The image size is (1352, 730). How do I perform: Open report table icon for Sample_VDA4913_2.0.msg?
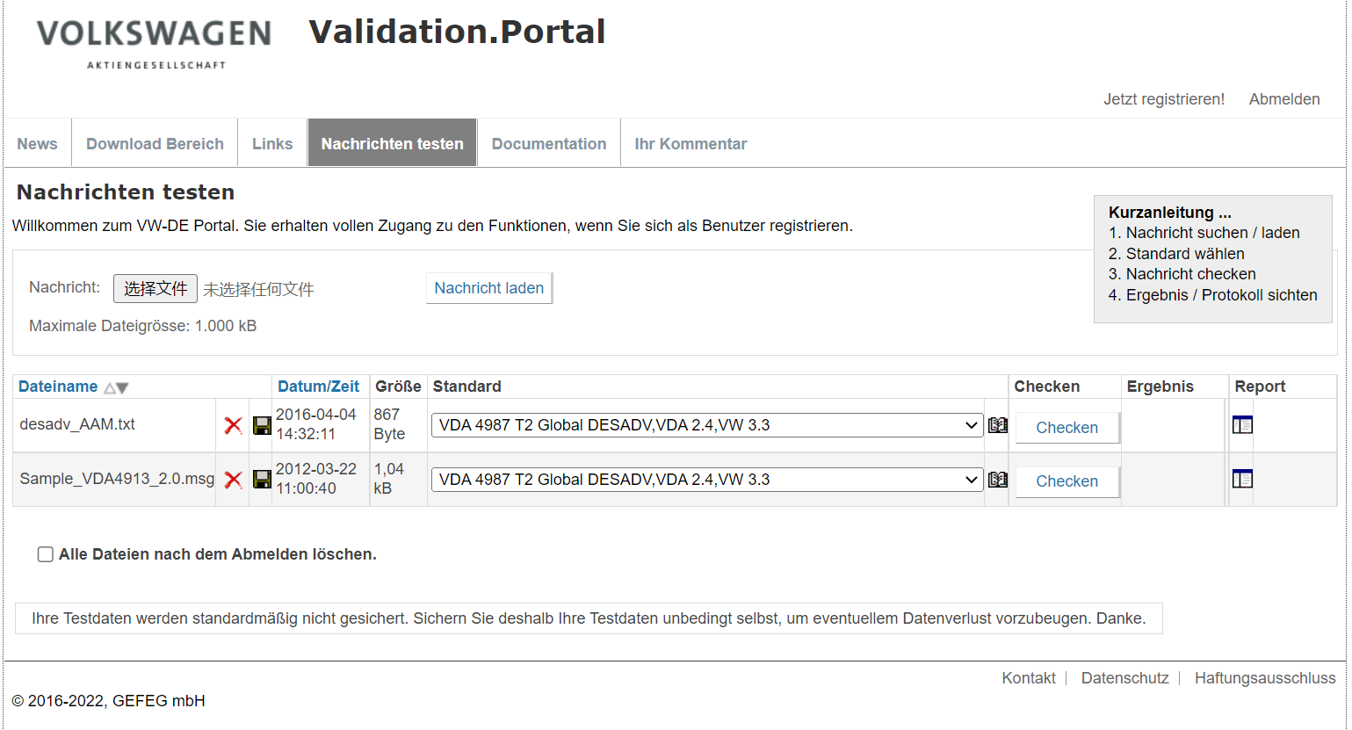coord(1242,479)
